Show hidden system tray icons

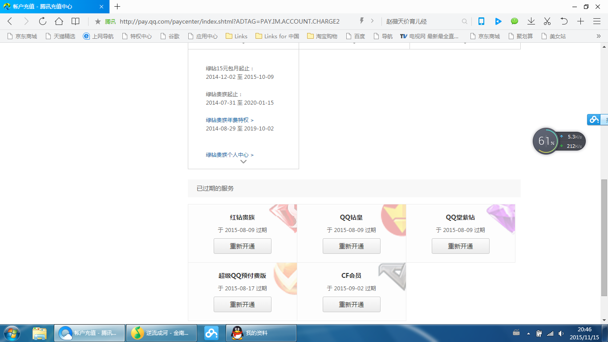pyautogui.click(x=528, y=333)
